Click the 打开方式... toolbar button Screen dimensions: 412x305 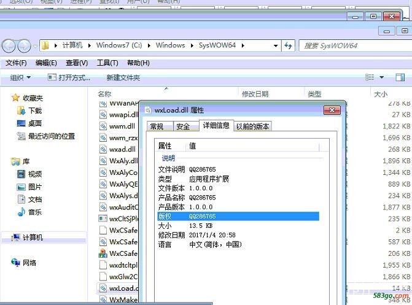(69, 77)
